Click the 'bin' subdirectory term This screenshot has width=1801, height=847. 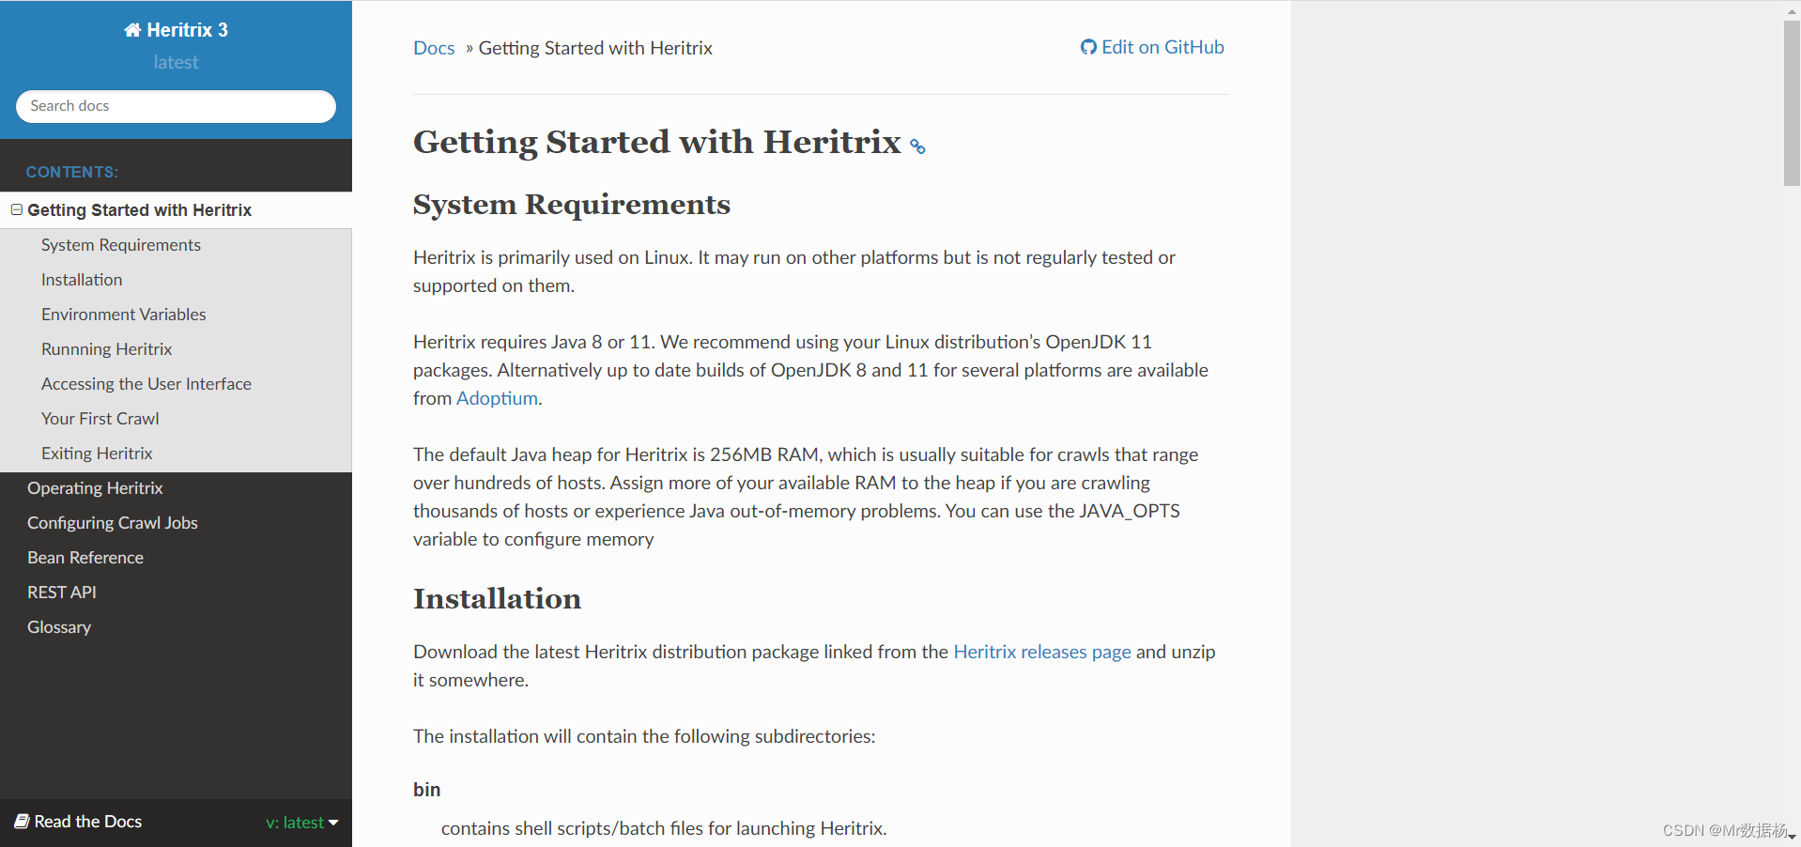coord(427,790)
